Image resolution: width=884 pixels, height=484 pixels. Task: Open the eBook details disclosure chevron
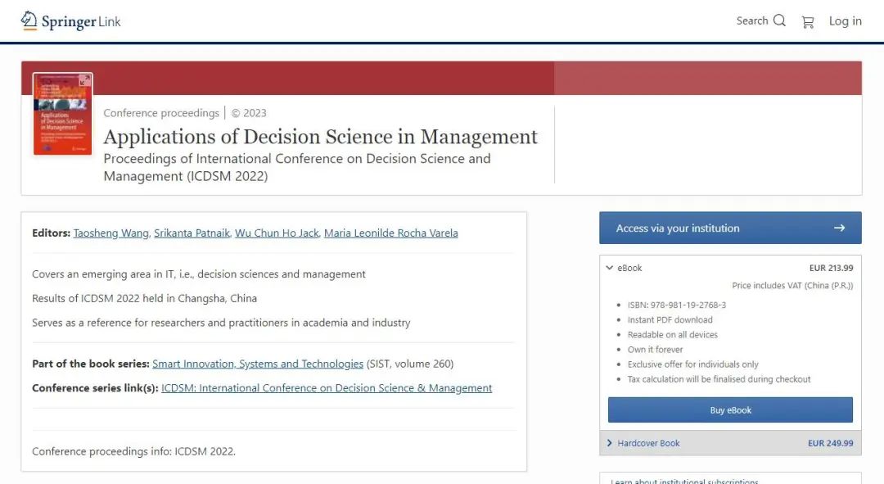point(609,268)
